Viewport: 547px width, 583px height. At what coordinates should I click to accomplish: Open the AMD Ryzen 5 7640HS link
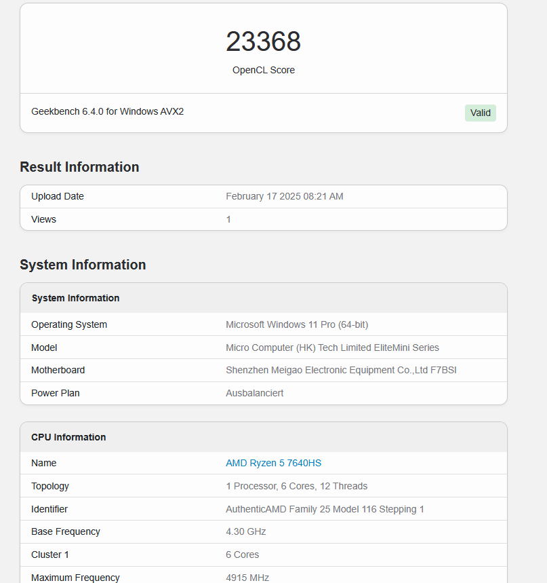(x=273, y=463)
